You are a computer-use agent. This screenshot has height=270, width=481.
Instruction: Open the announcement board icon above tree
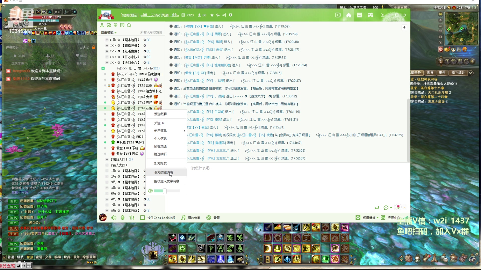coord(122,25)
